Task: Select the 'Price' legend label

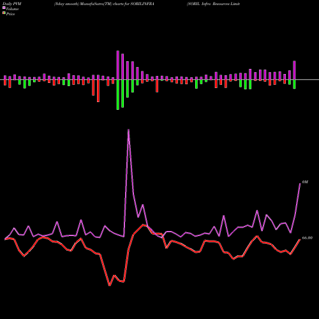Action: 10,14
